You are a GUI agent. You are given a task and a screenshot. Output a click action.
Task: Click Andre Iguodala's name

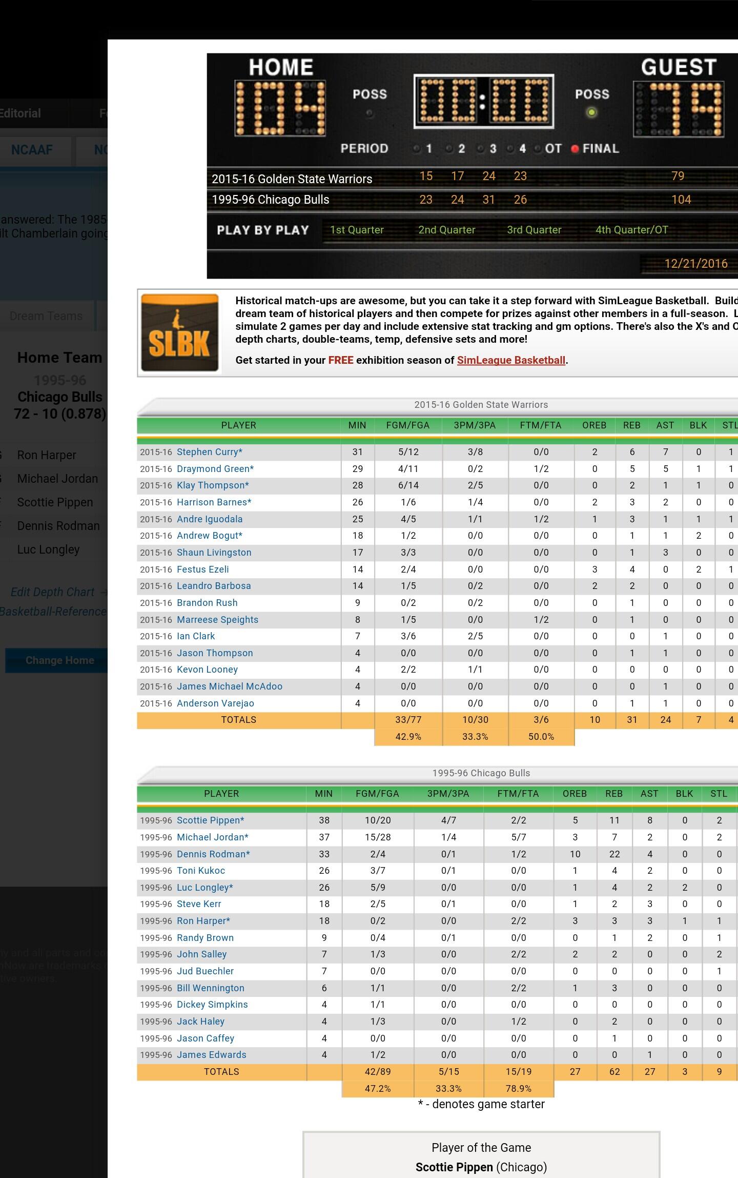(x=210, y=519)
